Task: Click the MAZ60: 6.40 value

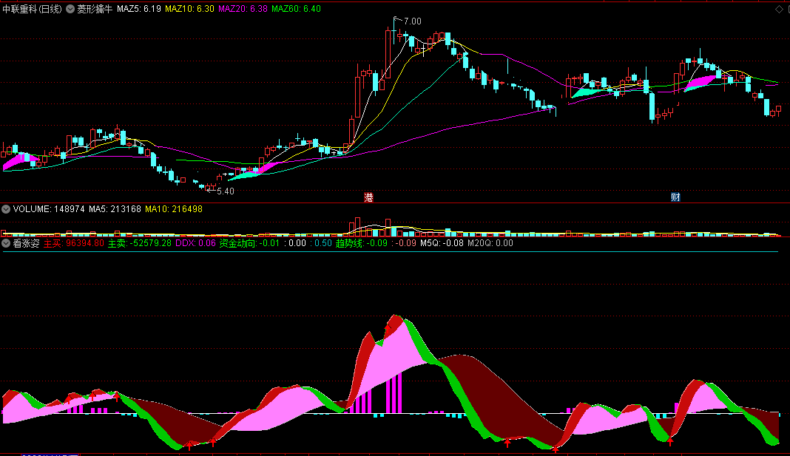Action: (296, 9)
